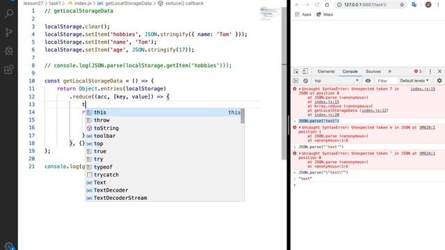Select the 'Text' autocomplete suggestion
445x250 pixels.
pos(163,183)
